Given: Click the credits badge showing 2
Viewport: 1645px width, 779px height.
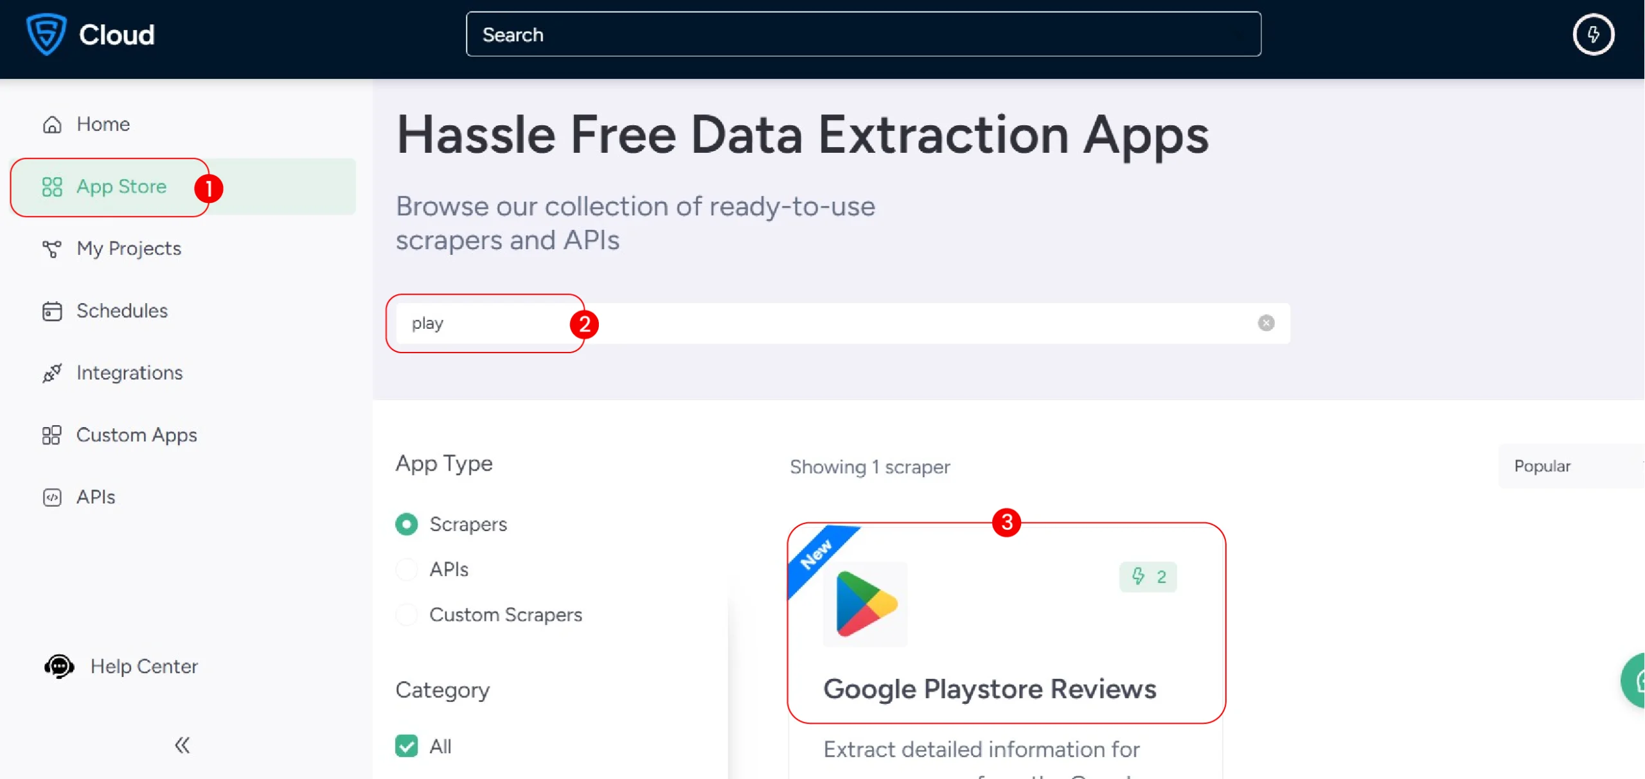Looking at the screenshot, I should pos(1148,577).
